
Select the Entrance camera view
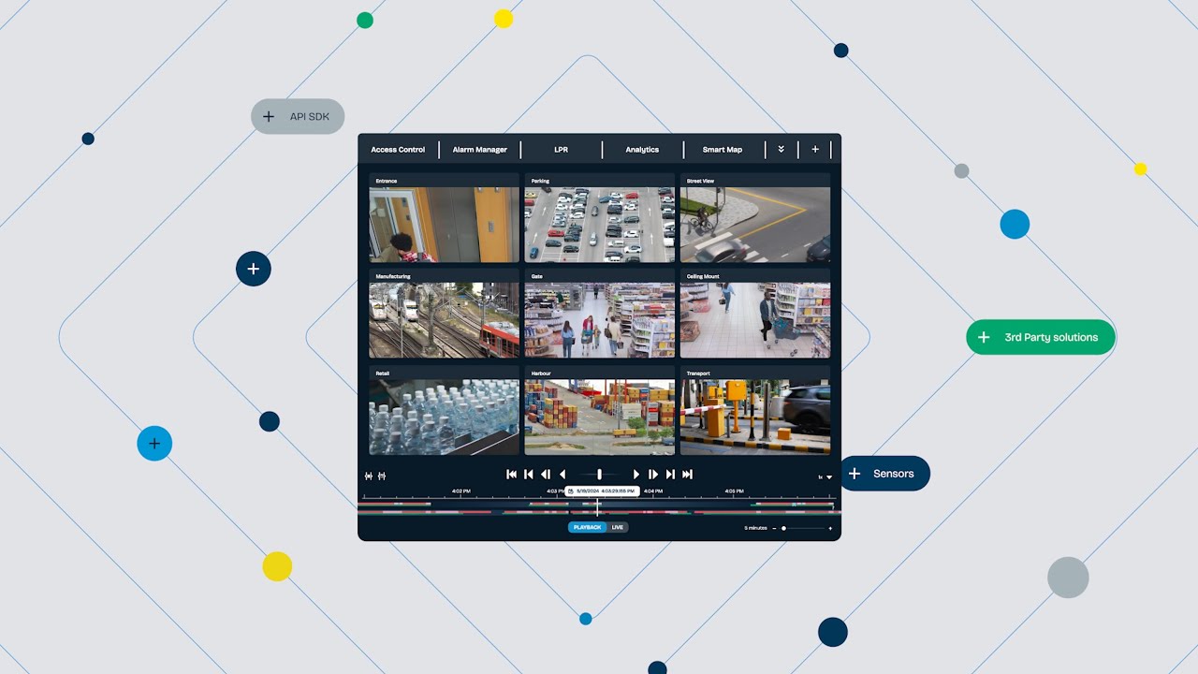[444, 218]
